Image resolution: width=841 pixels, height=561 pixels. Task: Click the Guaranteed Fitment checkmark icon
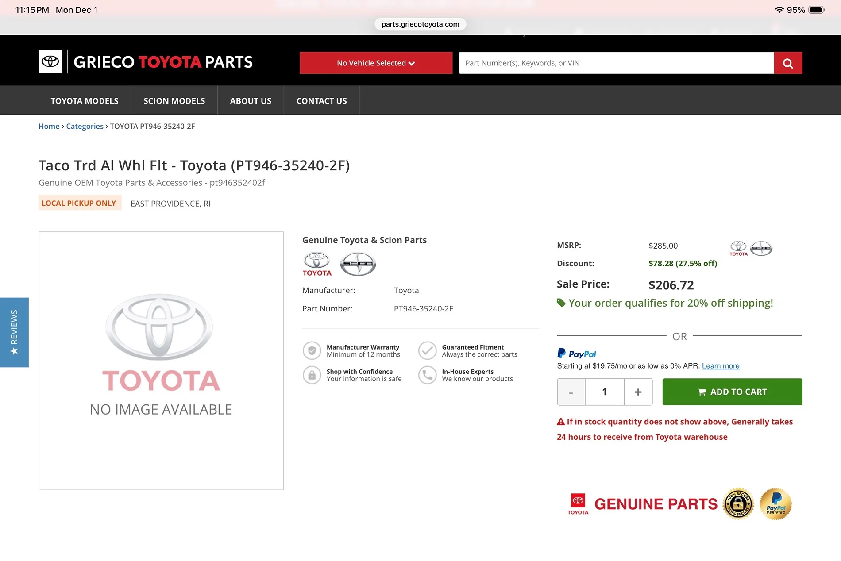pyautogui.click(x=427, y=350)
